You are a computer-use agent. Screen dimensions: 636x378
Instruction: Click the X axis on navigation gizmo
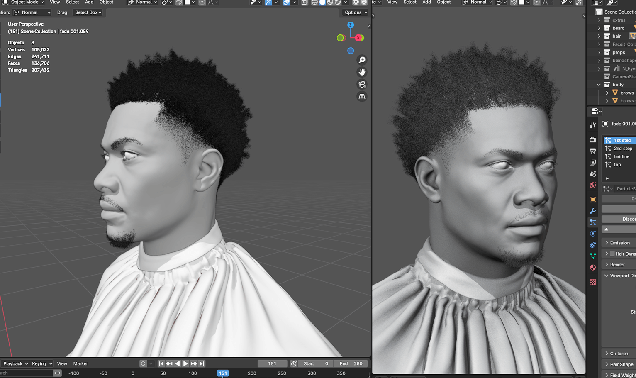pos(359,38)
